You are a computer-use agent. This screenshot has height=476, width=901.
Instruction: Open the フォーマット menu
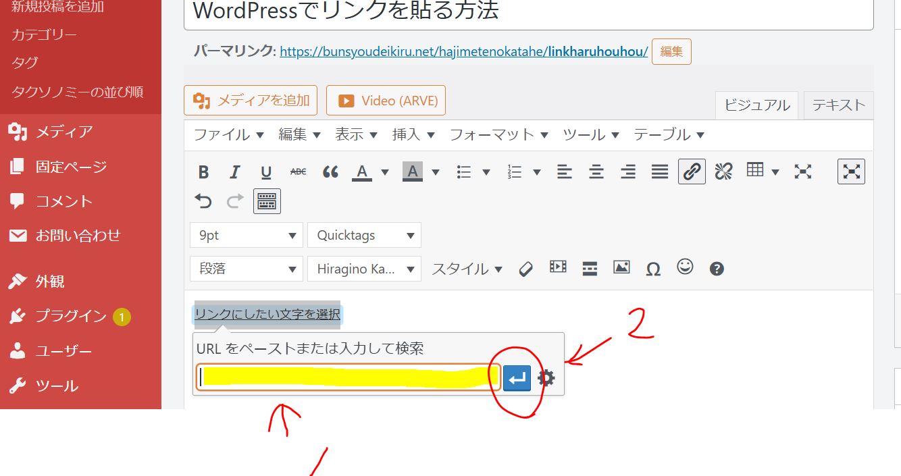pyautogui.click(x=498, y=134)
